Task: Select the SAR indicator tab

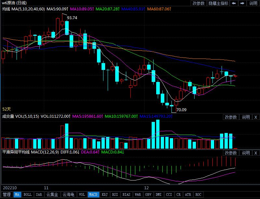Action: click(39, 195)
